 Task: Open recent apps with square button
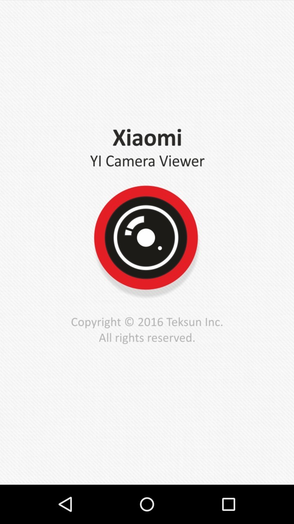(x=229, y=504)
